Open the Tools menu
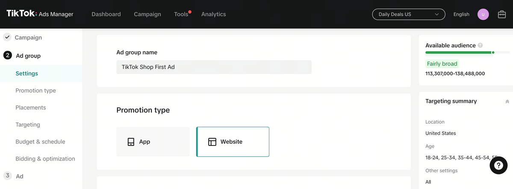This screenshot has width=513, height=189. (181, 15)
